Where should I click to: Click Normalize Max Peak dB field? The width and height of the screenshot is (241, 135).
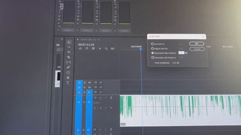[x=182, y=52]
